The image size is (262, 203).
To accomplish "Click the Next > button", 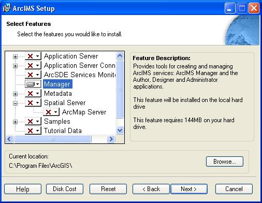I will 189,189.
